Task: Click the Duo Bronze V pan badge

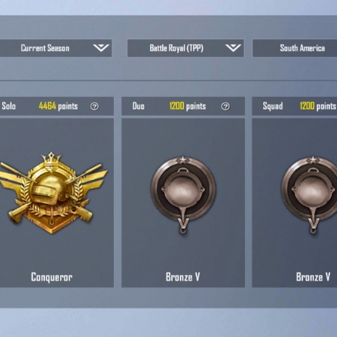Action: tap(183, 195)
